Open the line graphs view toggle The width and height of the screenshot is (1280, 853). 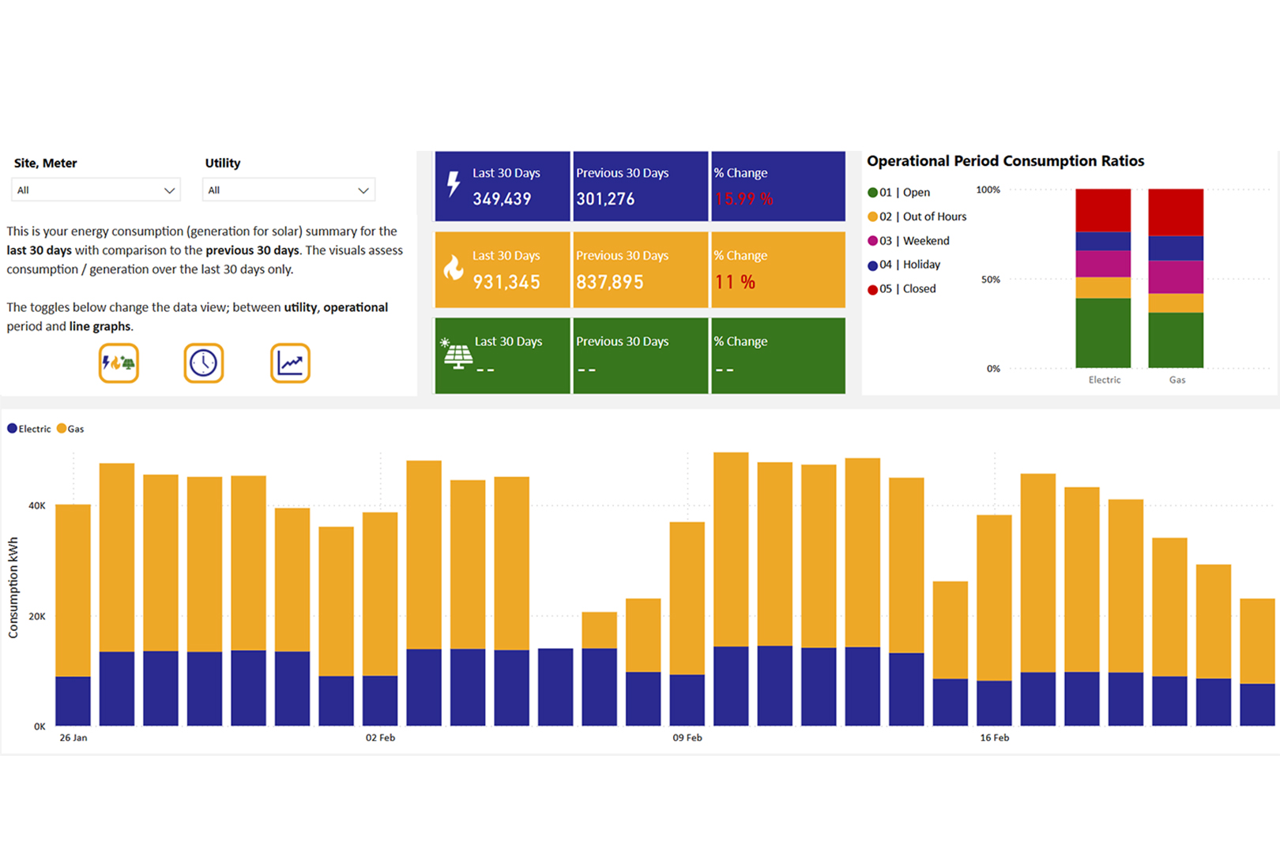click(290, 363)
